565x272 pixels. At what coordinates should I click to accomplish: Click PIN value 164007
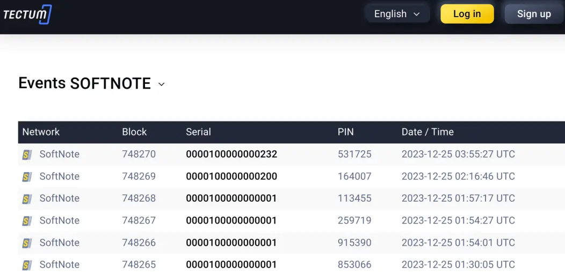point(354,176)
